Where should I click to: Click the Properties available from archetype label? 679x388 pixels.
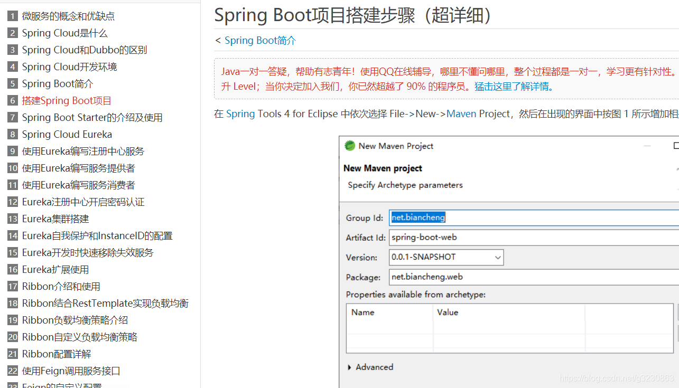coord(416,295)
